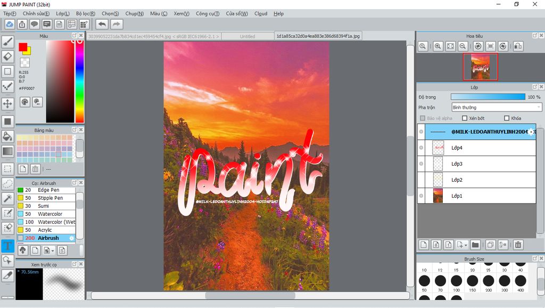Detach the Bảng màu palette panel

75,129
